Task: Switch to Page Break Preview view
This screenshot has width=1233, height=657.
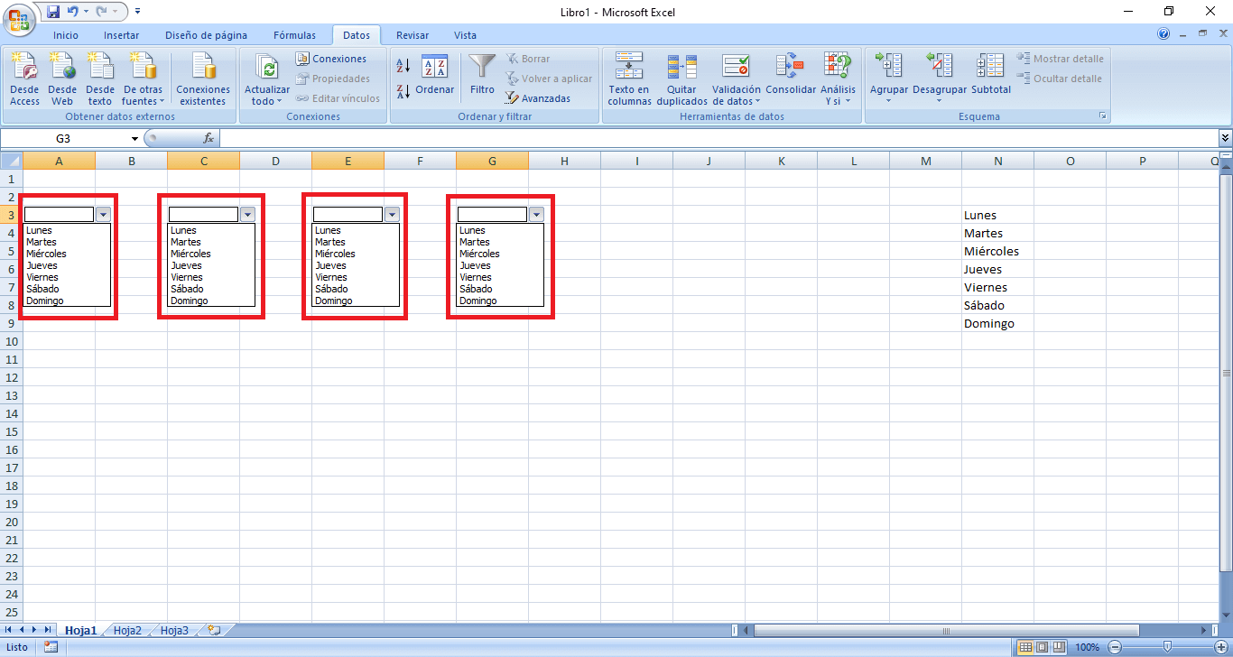Action: [1057, 647]
